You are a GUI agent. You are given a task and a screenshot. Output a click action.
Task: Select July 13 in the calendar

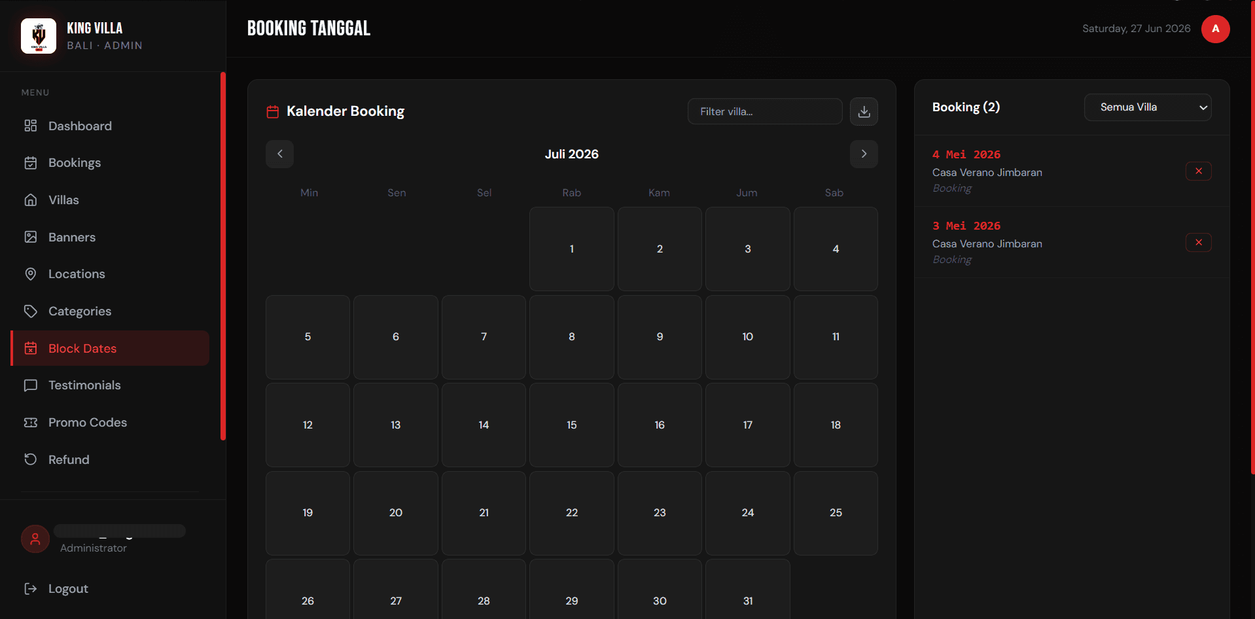pos(396,425)
